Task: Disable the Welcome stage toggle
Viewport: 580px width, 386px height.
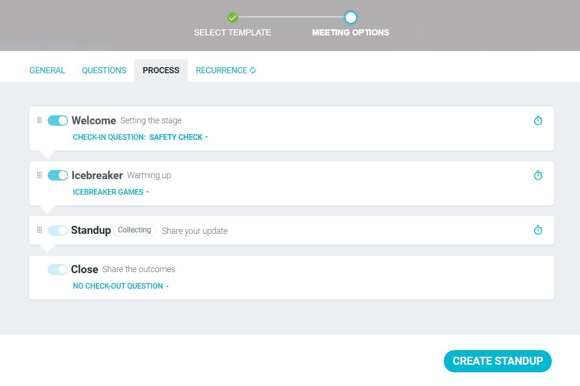Action: pyautogui.click(x=58, y=120)
